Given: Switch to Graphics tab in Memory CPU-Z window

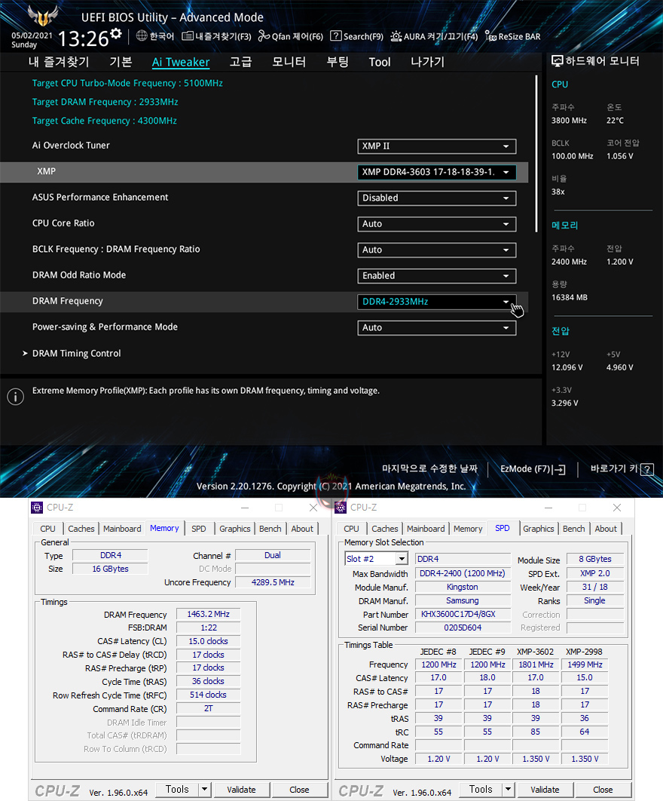Looking at the screenshot, I should (235, 529).
